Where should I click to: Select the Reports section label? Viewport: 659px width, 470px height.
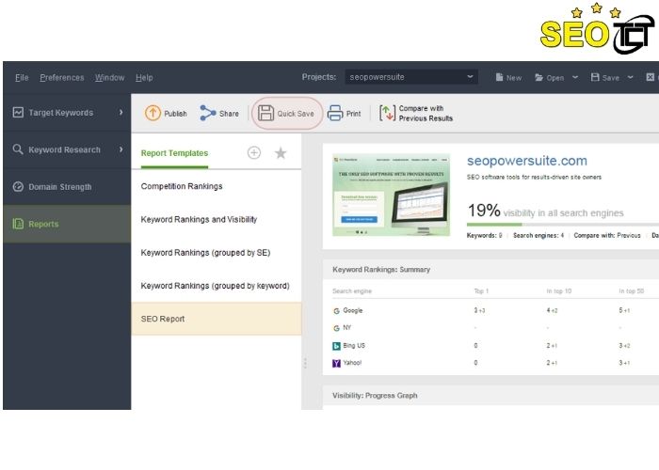pos(43,224)
